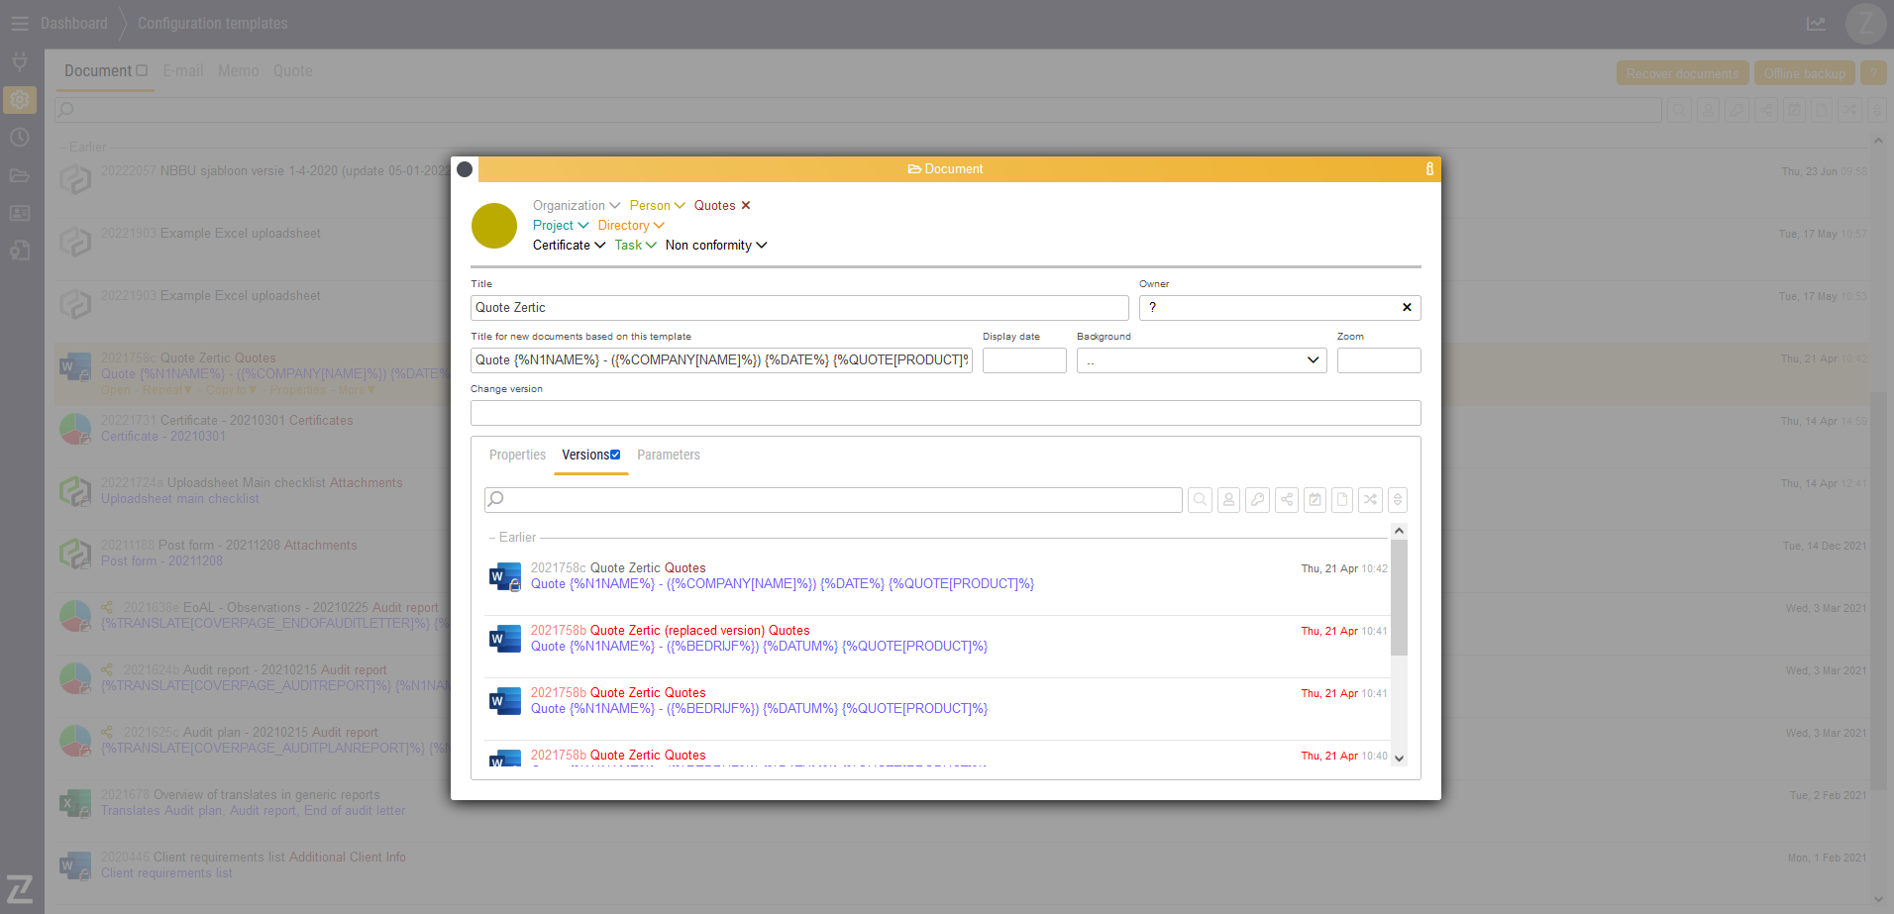Switch to the Properties tab
Viewport: 1894px width, 914px height.
pyautogui.click(x=517, y=456)
